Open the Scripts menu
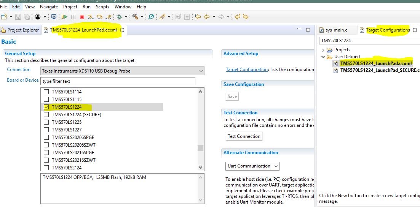This screenshot has height=207, width=420. pos(102,7)
